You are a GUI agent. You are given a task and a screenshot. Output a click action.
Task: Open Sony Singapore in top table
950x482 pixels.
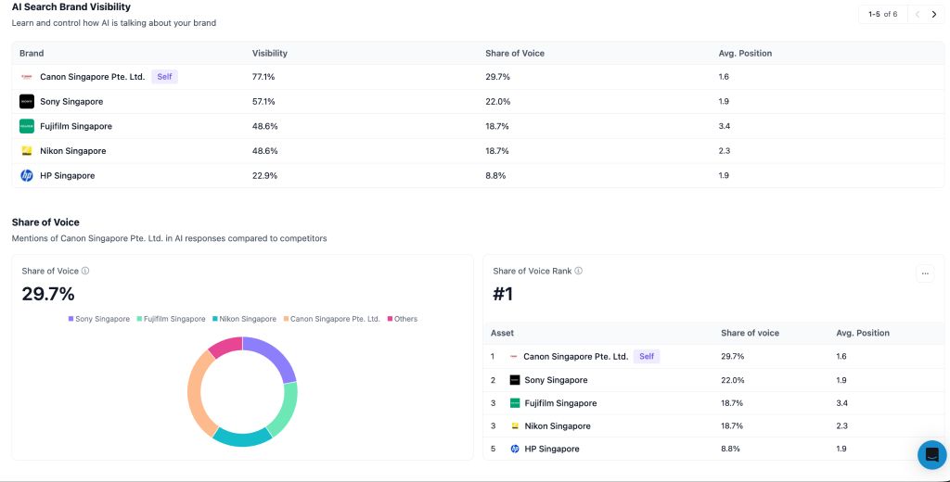coord(71,102)
